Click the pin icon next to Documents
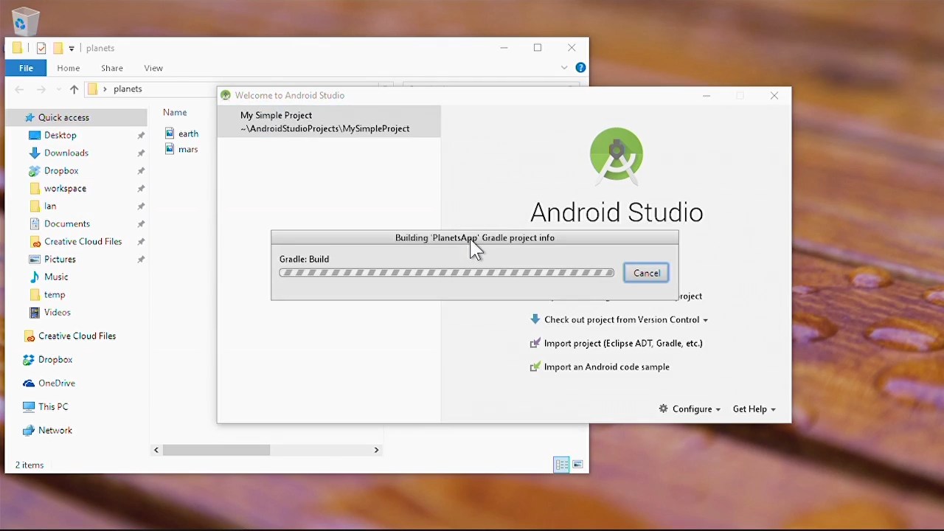Viewport: 944px width, 531px height. (141, 224)
